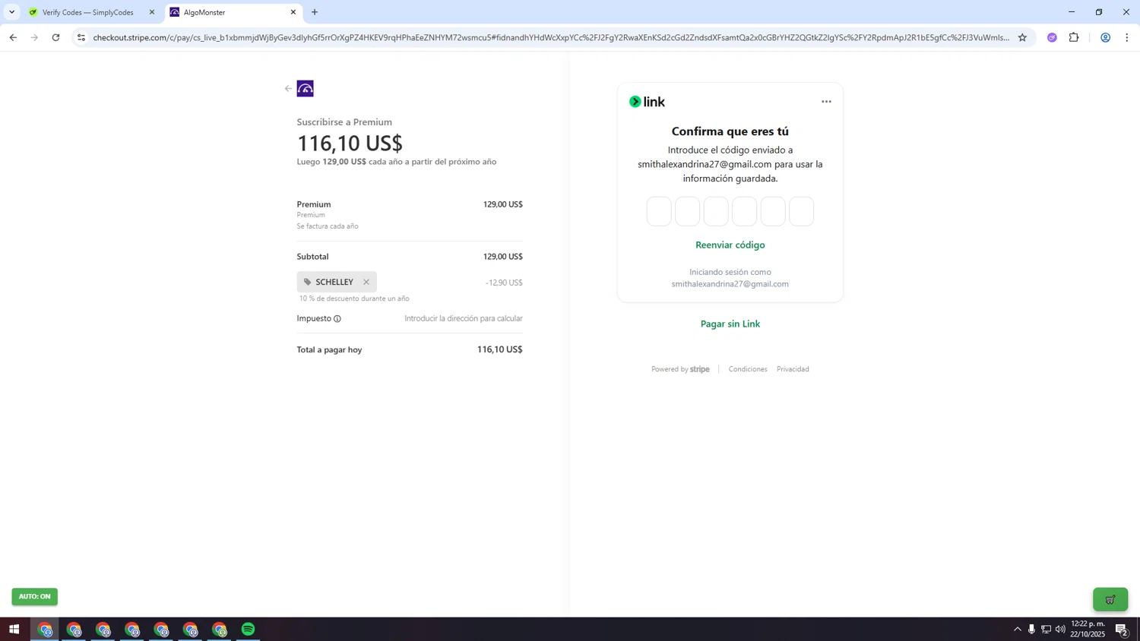The image size is (1140, 641).
Task: Close the AlgoMonster tab
Action: (293, 12)
